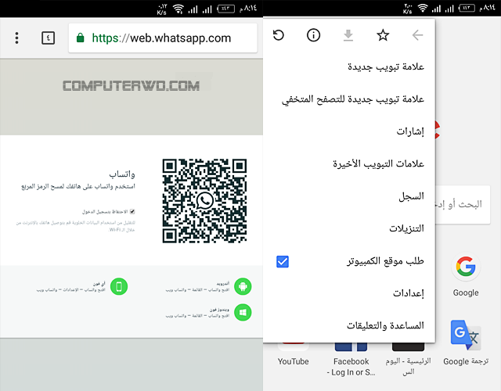Tap the YouTube shortcut label
Screen dimensions: 501x391
294,361
